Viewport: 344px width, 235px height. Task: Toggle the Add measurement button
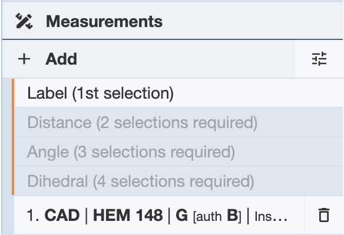click(x=149, y=59)
